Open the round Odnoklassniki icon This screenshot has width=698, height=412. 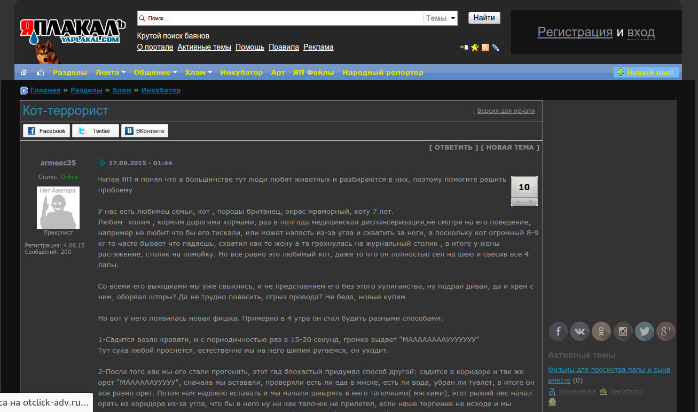[x=601, y=331]
